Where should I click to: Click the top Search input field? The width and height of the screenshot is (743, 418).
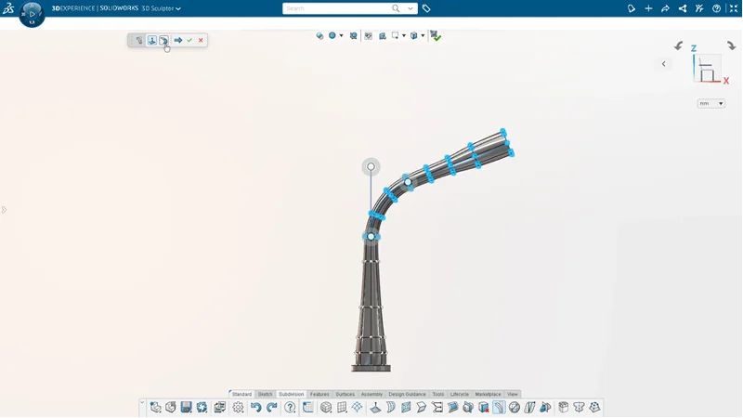click(337, 8)
